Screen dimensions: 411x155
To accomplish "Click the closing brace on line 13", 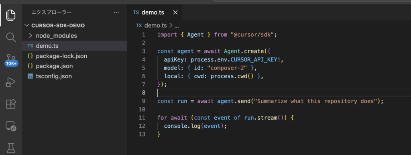I will tap(159, 134).
